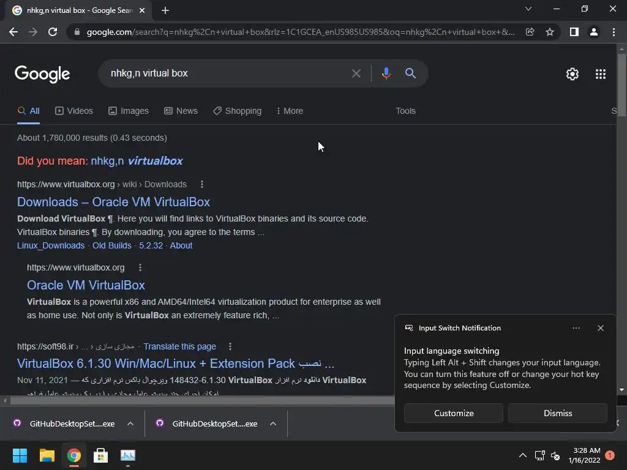Start voice search with microphone
Screen dimensions: 627x470
coord(386,73)
